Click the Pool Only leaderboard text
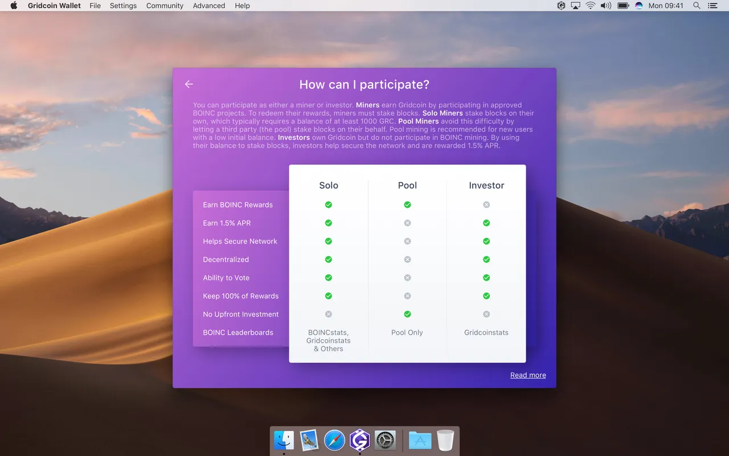729x456 pixels. click(407, 332)
